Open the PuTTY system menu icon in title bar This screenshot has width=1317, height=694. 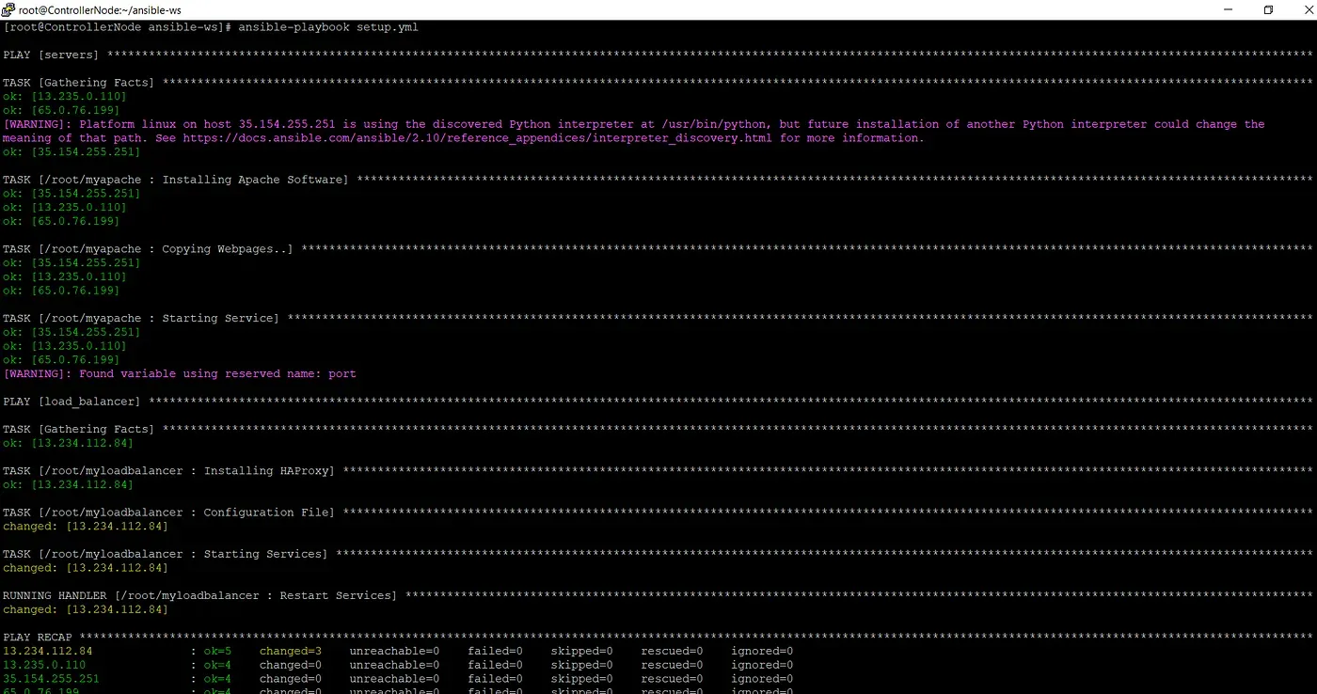click(x=8, y=9)
